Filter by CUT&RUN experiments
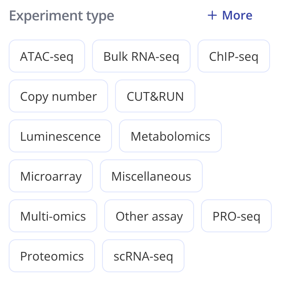Screen dimensions: 290x284 click(155, 96)
